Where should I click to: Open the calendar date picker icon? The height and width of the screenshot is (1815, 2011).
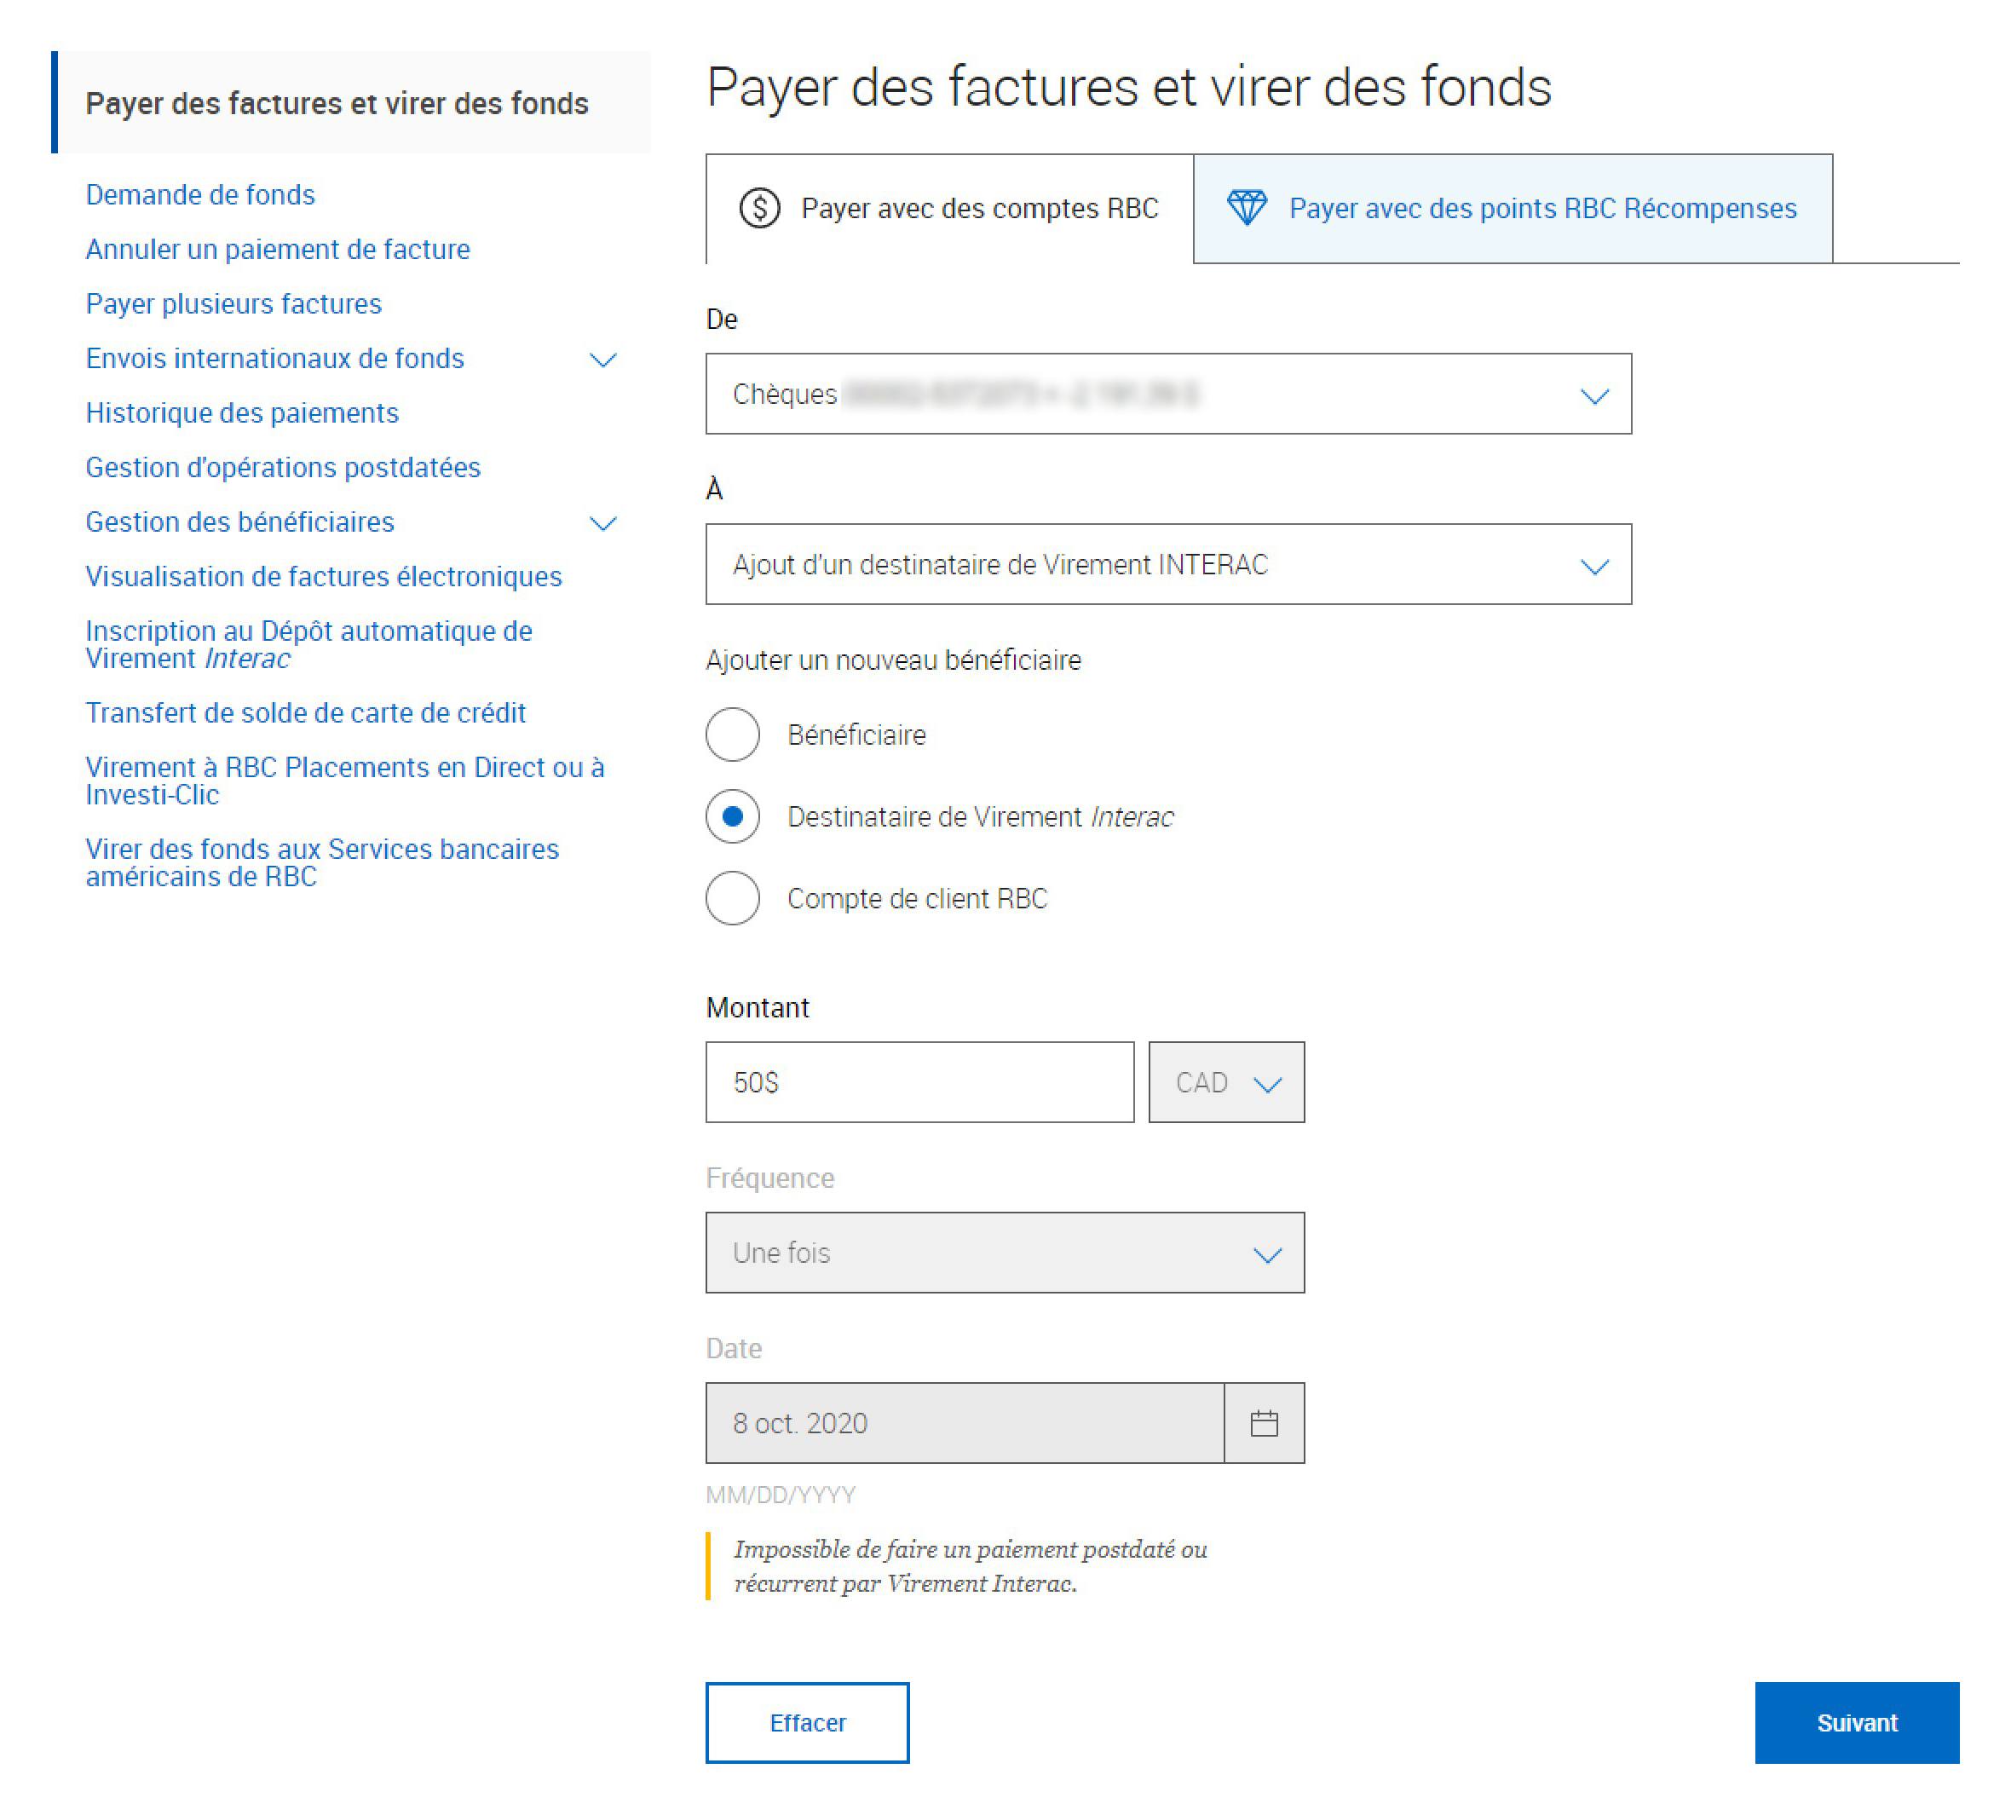[1263, 1422]
